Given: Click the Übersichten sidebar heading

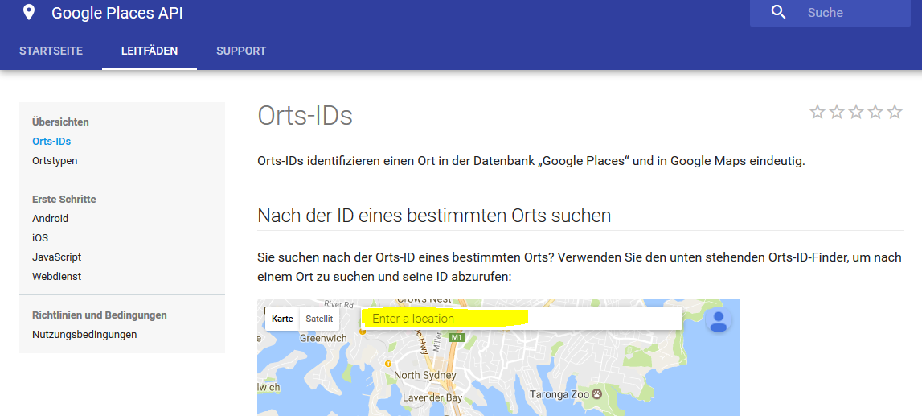Looking at the screenshot, I should (x=60, y=122).
